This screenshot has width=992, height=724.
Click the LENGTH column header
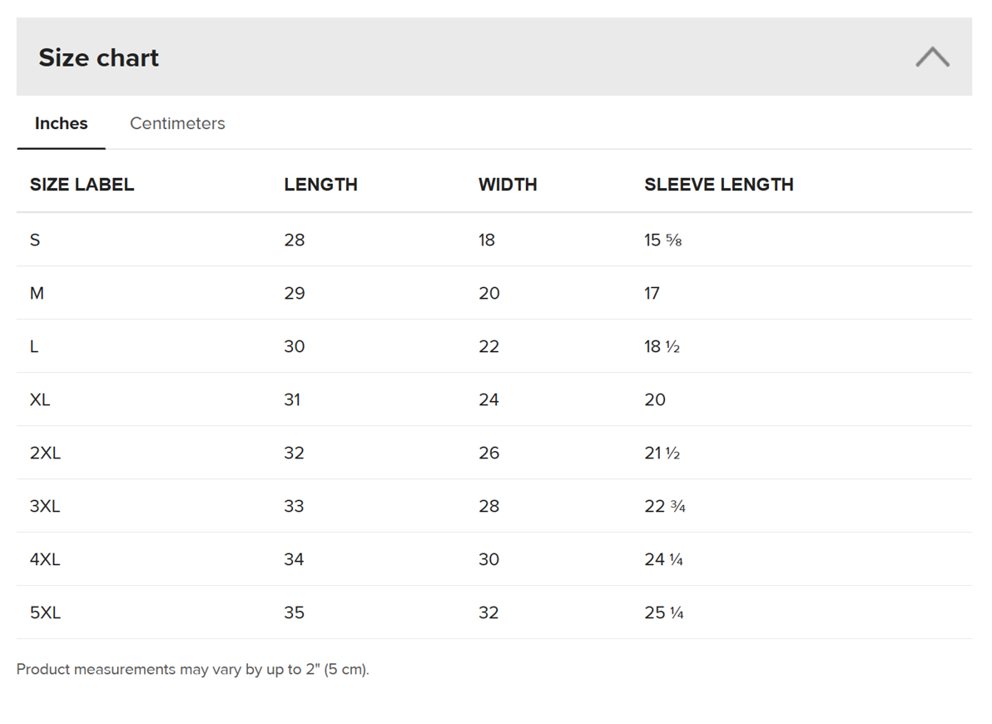click(x=320, y=185)
